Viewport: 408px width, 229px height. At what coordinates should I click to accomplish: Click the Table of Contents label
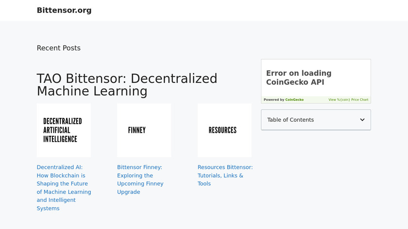(290, 120)
